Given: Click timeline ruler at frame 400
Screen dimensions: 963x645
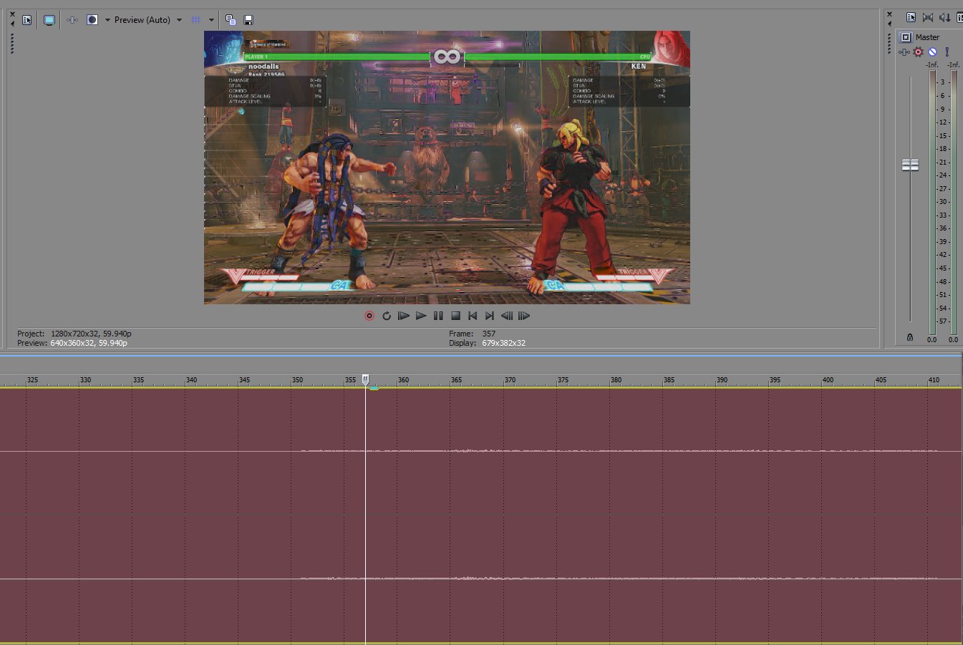Looking at the screenshot, I should [x=828, y=380].
